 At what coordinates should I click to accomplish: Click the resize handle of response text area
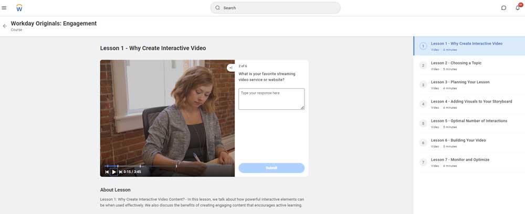(x=302, y=107)
